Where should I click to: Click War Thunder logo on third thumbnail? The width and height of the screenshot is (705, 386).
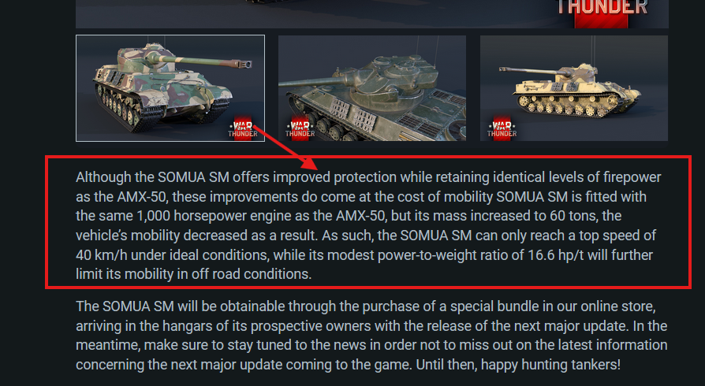pyautogui.click(x=502, y=128)
